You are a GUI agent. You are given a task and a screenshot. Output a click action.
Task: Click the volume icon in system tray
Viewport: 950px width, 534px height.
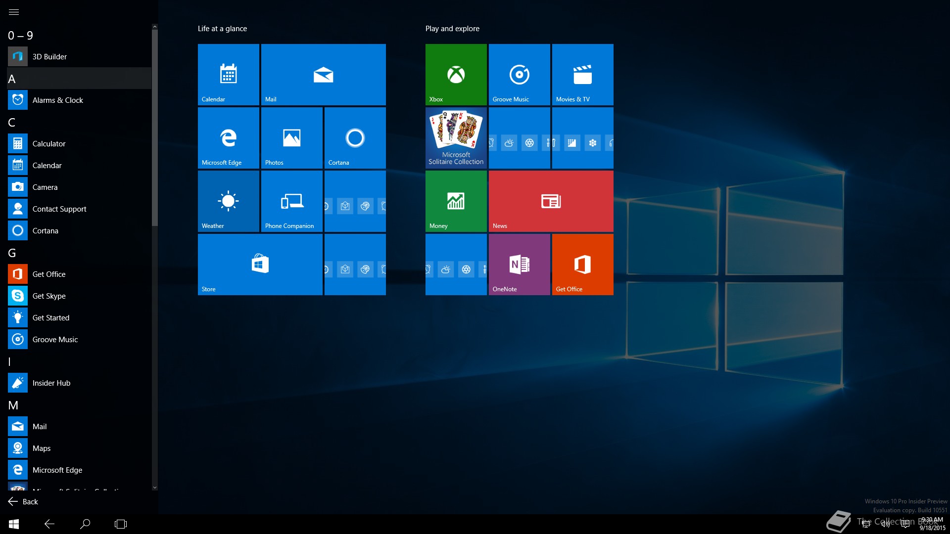pyautogui.click(x=886, y=524)
